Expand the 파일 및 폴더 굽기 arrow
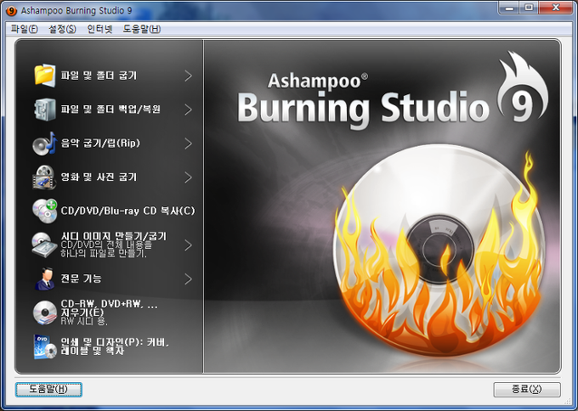The height and width of the screenshot is (411, 578). (189, 76)
